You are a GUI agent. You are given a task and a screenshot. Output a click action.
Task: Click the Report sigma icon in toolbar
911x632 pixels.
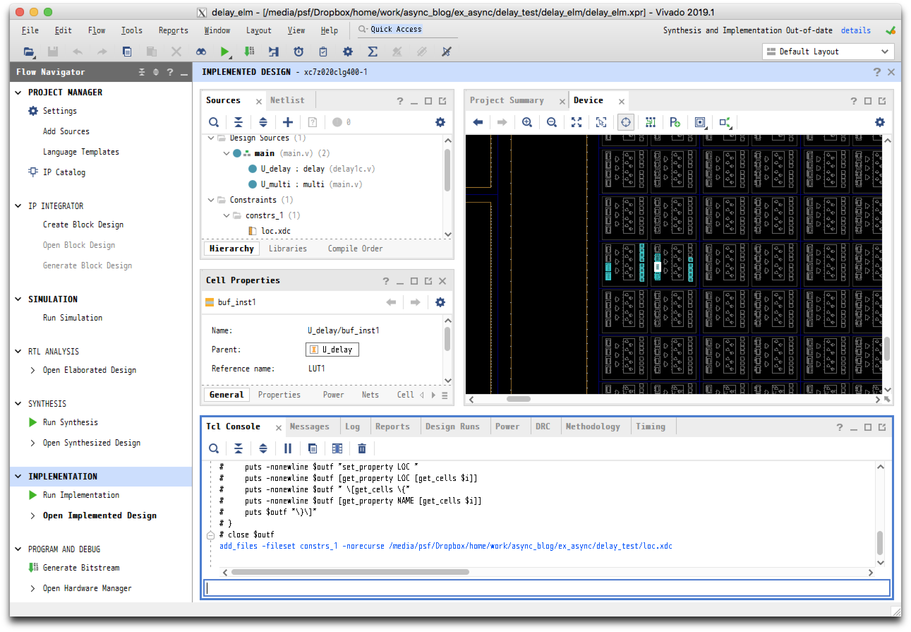click(x=372, y=52)
